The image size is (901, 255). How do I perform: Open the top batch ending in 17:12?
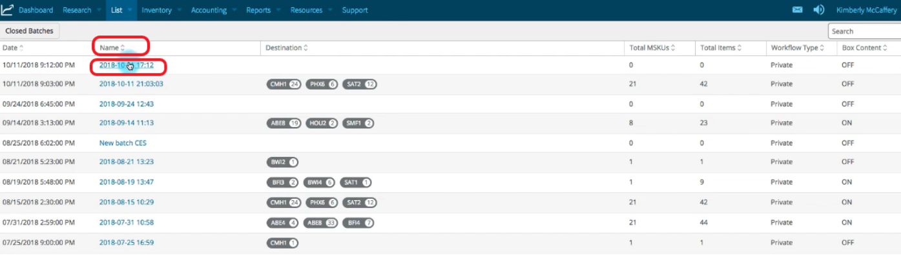127,65
